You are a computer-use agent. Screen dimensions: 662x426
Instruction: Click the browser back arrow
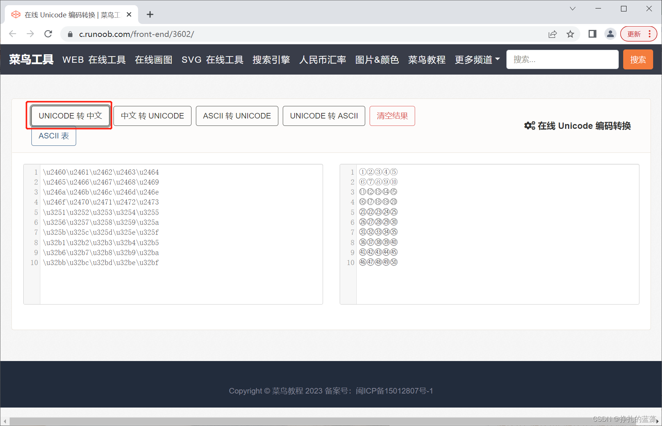[13, 34]
